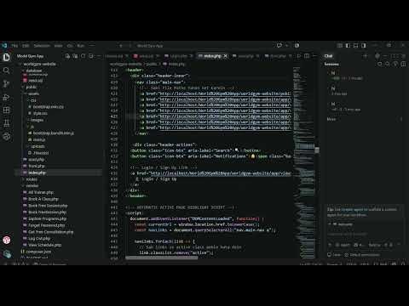Click New File icon in Explorer header
The height and width of the screenshot is (306, 409).
click(67, 56)
